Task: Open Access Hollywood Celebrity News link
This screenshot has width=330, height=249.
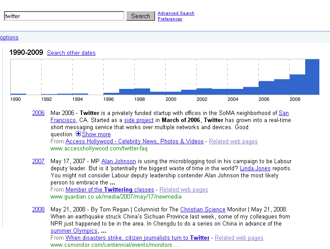Action: click(135, 141)
